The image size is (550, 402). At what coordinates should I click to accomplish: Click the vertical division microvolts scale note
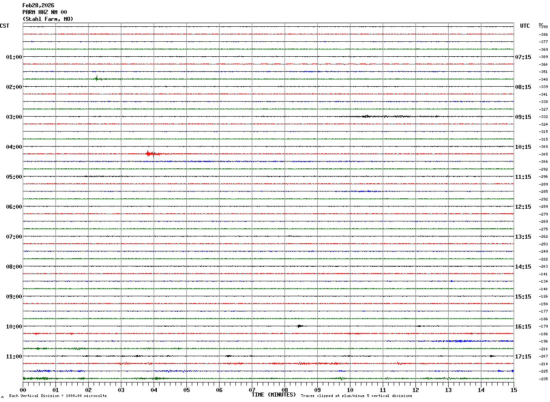58,396
